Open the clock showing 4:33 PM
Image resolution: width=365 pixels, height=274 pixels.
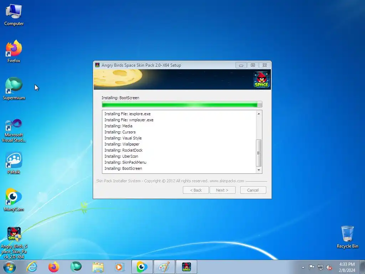click(x=347, y=267)
